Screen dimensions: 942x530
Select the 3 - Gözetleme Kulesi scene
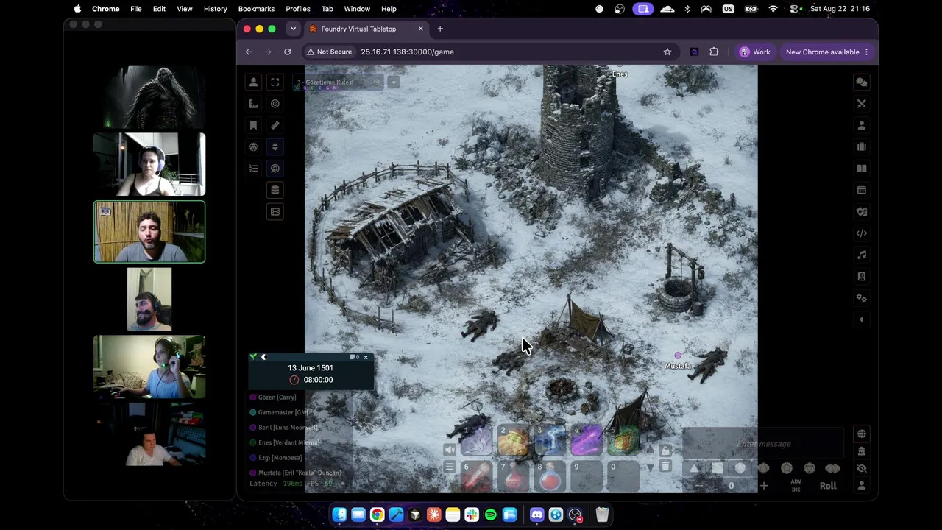(x=339, y=82)
